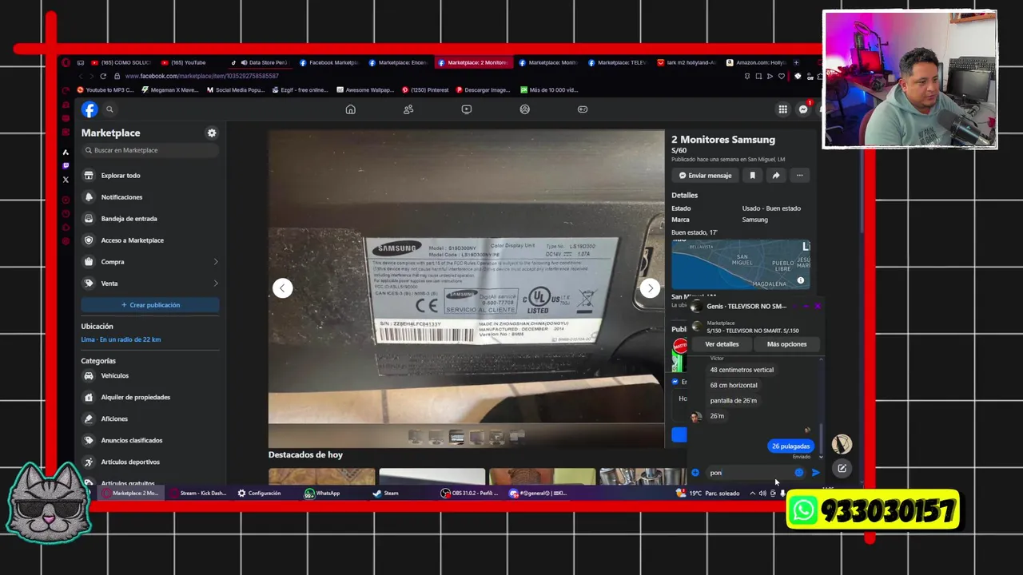The image size is (1023, 575).
Task: Open the Facebook apps grid menu
Action: [783, 109]
